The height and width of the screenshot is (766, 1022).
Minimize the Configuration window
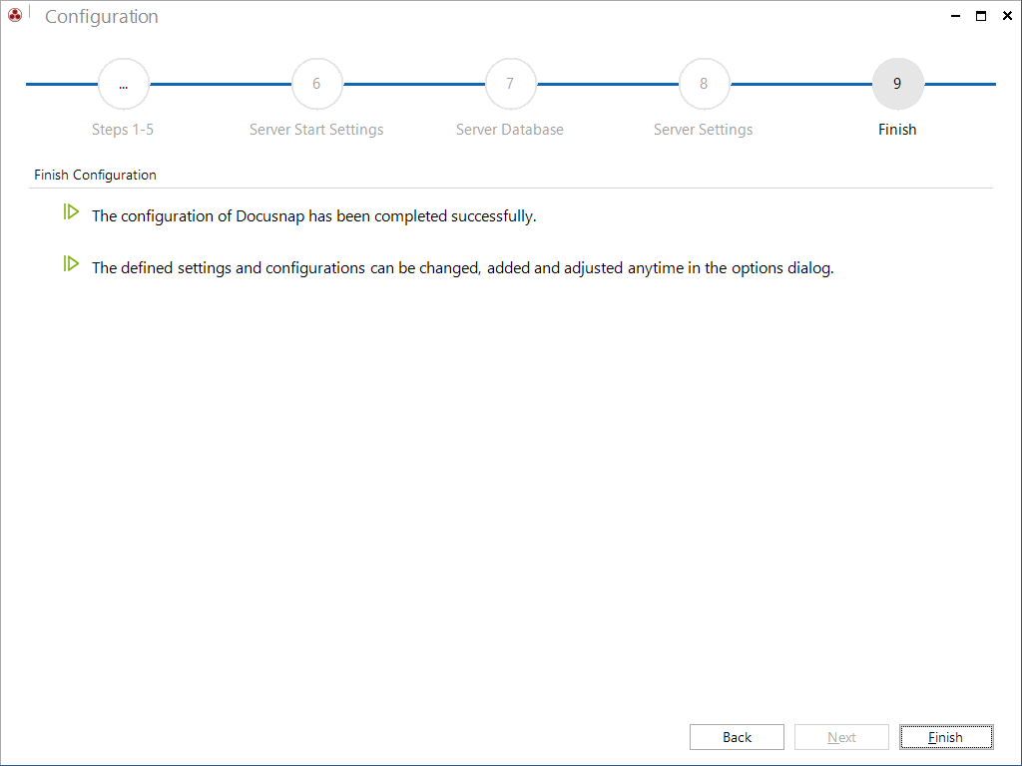click(x=955, y=16)
